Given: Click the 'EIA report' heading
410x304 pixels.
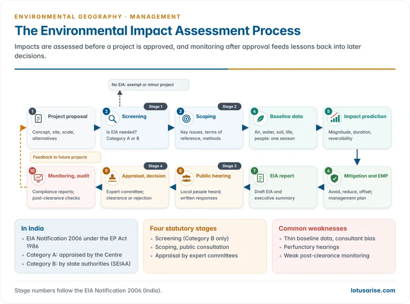Looking at the screenshot, I should pyautogui.click(x=282, y=176).
